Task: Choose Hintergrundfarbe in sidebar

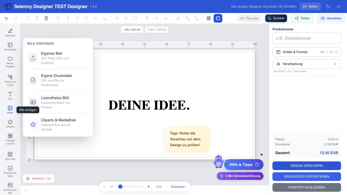Action: pos(10,171)
